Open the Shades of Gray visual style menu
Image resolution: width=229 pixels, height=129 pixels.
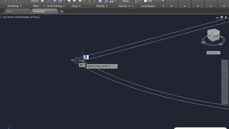tap(30, 17)
